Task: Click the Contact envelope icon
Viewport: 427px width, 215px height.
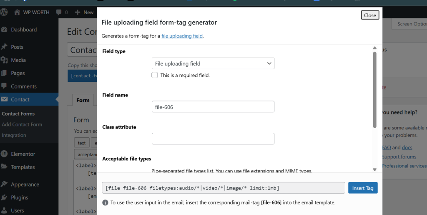Action: pyautogui.click(x=4, y=99)
